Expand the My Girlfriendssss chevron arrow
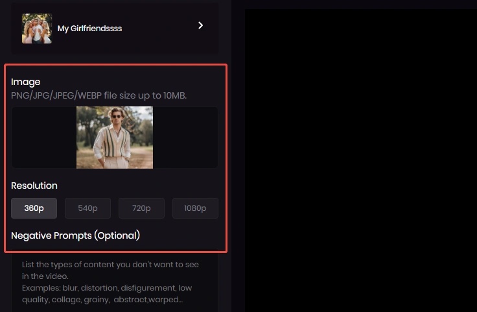The height and width of the screenshot is (312, 477). click(201, 25)
